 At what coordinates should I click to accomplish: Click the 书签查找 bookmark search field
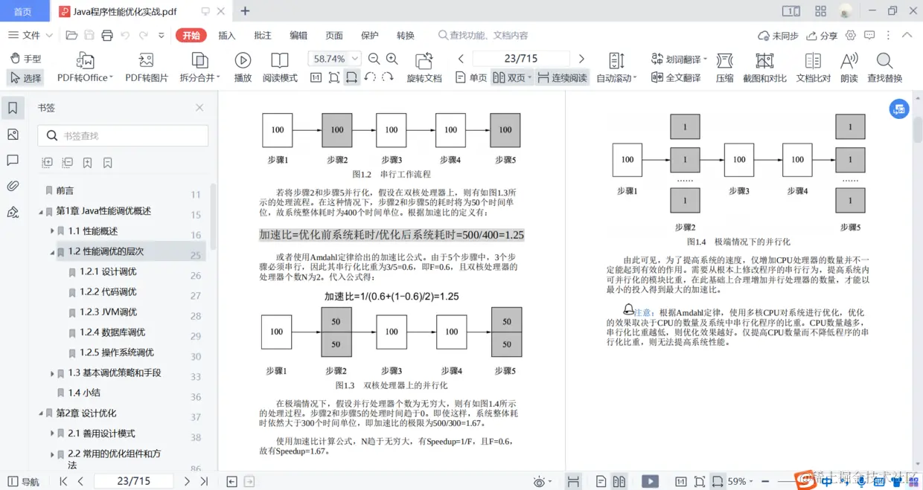click(x=123, y=135)
